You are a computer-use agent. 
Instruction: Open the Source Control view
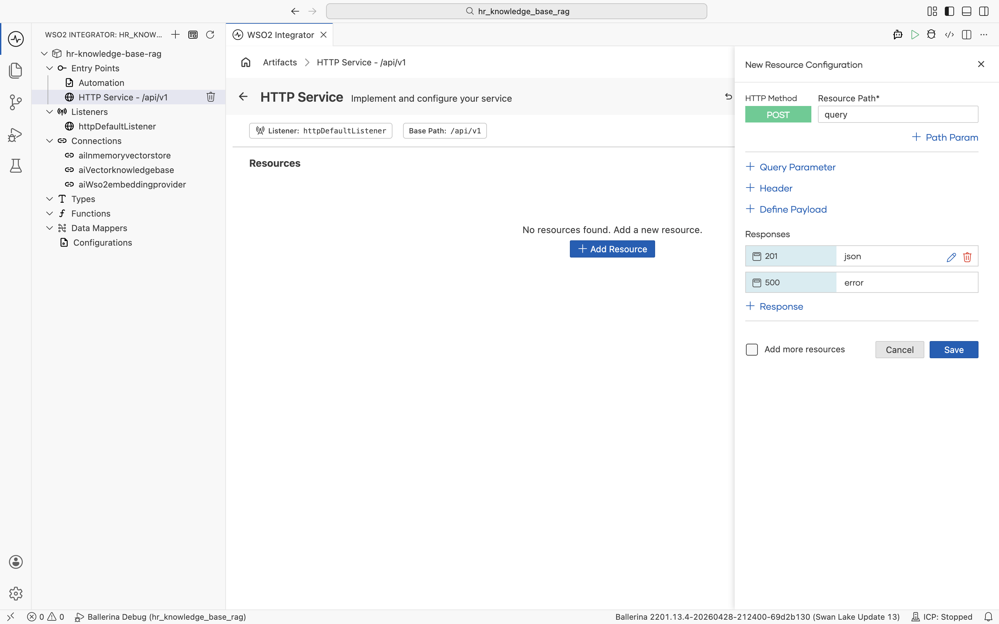pos(16,102)
